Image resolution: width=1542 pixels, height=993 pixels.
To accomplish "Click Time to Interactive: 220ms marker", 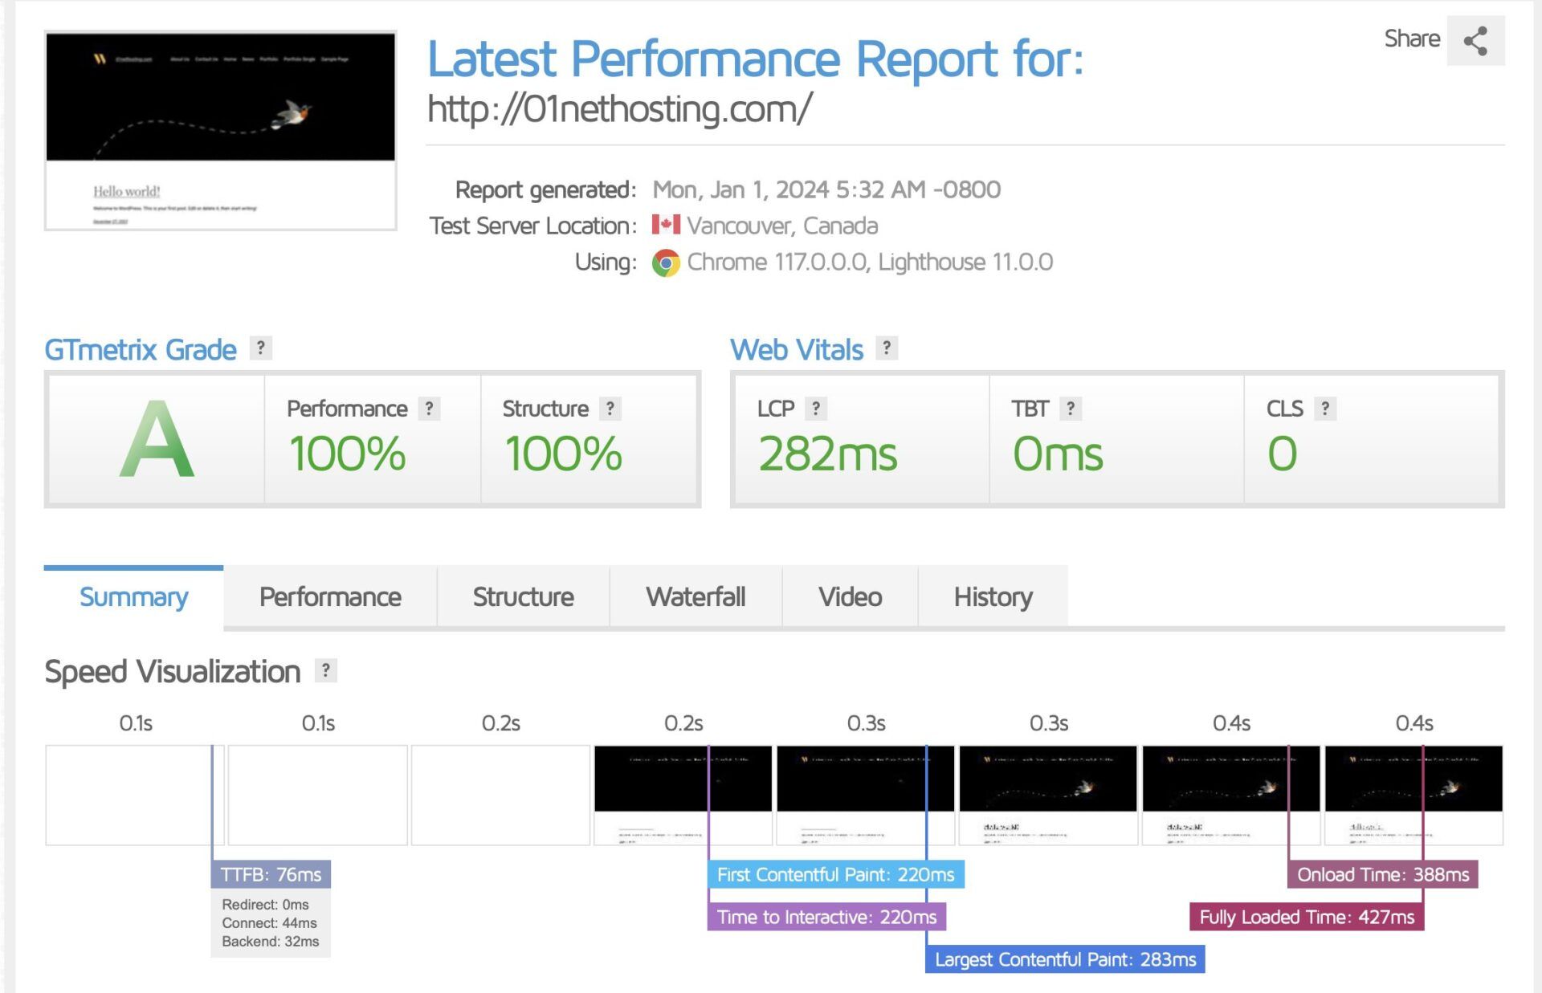I will click(826, 917).
